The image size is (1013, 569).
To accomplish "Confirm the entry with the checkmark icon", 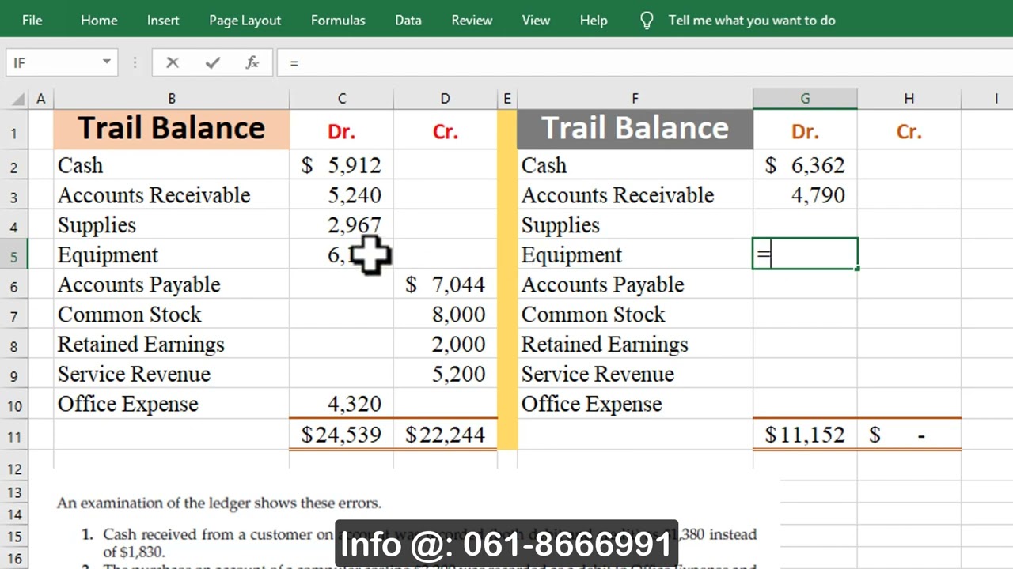I will [212, 62].
